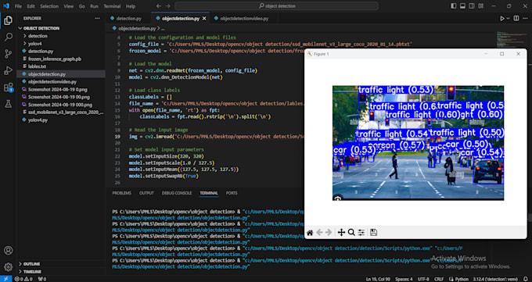Toggle the secondary side bar layout
Viewport: 532px width, 282px height.
472,6
